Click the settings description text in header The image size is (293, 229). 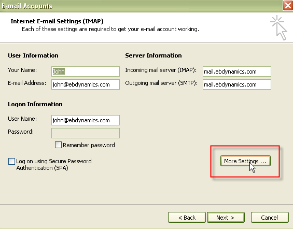(110, 29)
